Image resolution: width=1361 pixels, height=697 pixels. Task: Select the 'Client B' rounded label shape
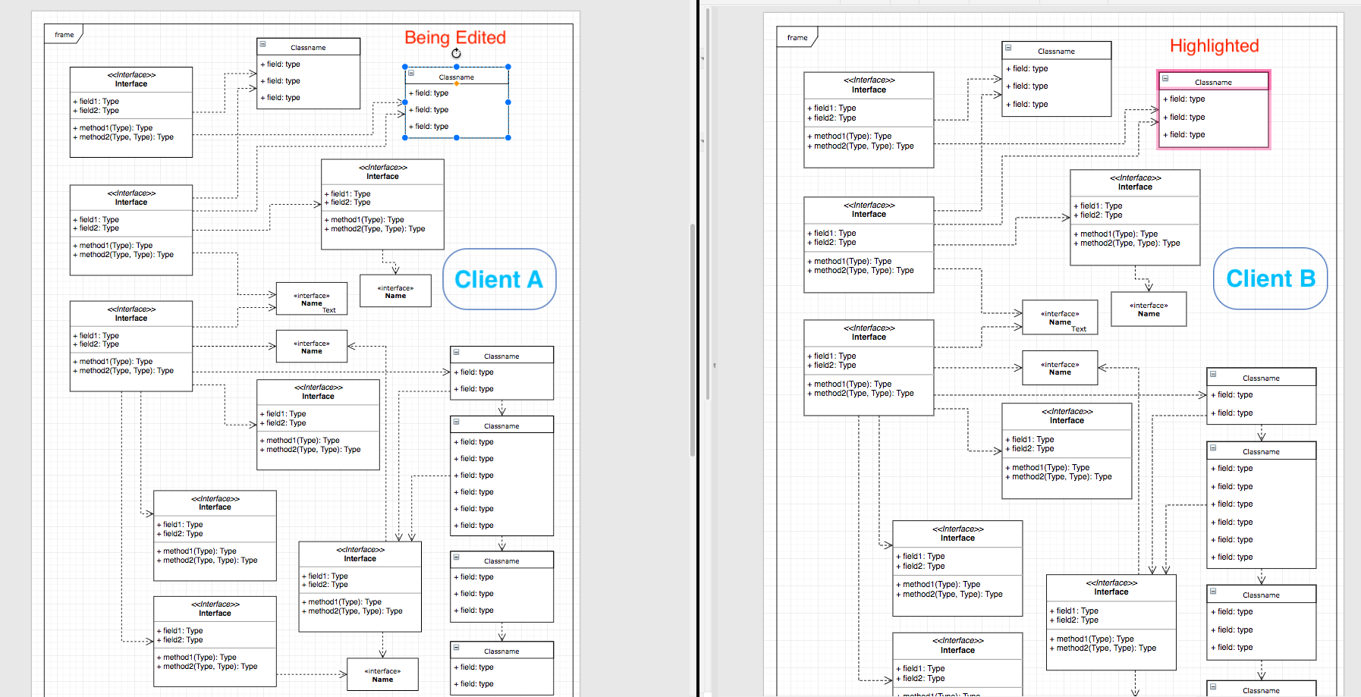click(1270, 278)
